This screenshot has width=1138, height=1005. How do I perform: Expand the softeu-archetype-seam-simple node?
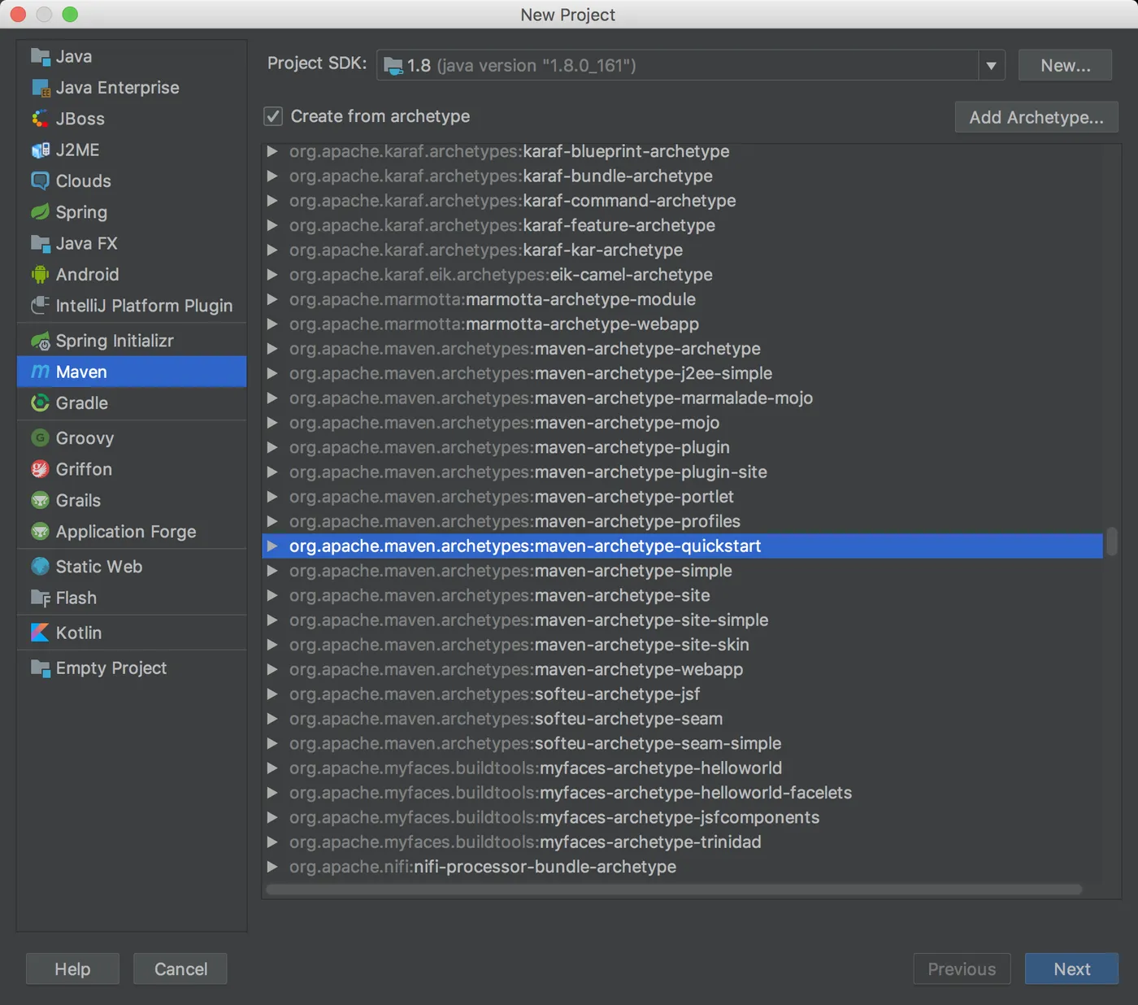272,743
